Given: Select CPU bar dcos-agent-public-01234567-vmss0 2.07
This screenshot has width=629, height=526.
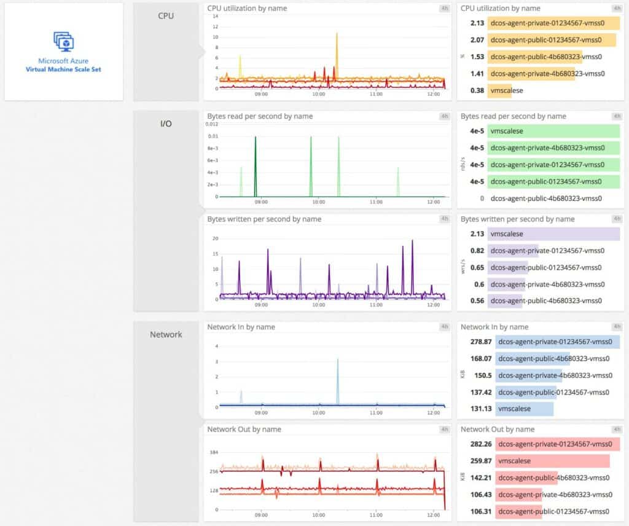Looking at the screenshot, I should coord(552,40).
